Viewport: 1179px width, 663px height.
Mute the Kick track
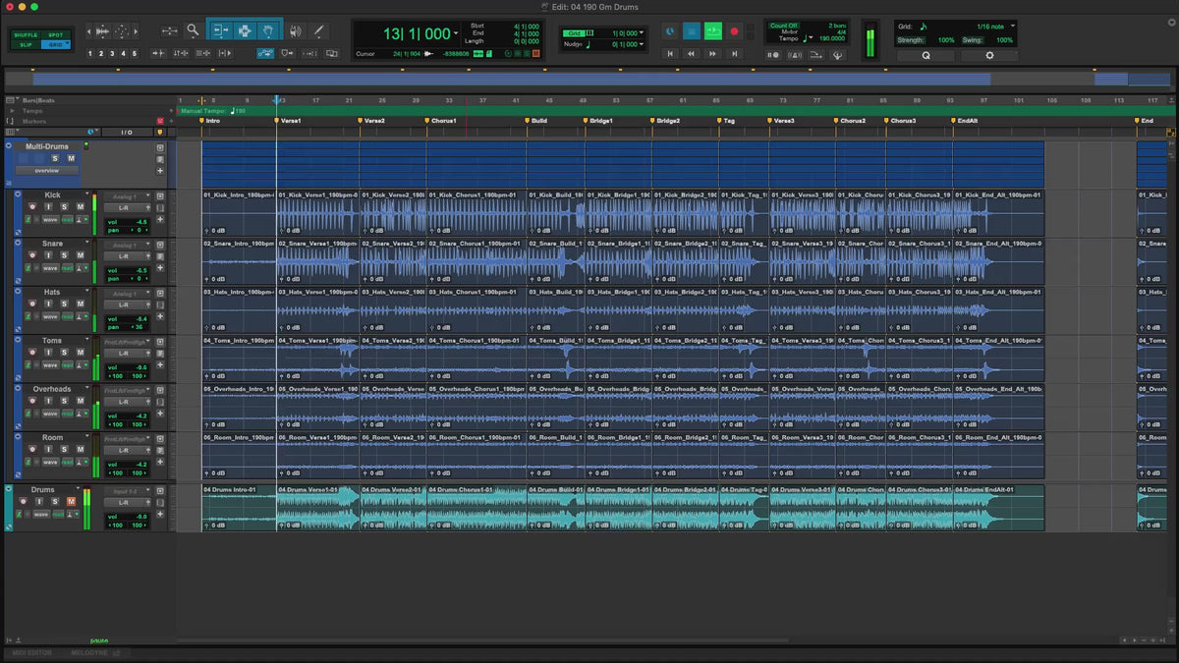81,206
